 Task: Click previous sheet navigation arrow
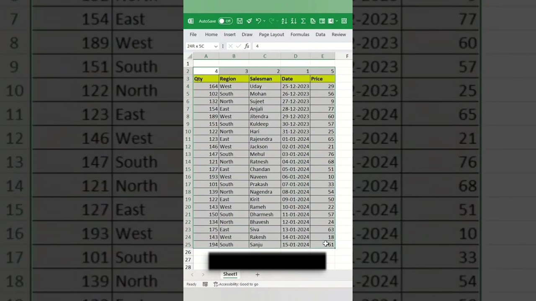click(192, 275)
